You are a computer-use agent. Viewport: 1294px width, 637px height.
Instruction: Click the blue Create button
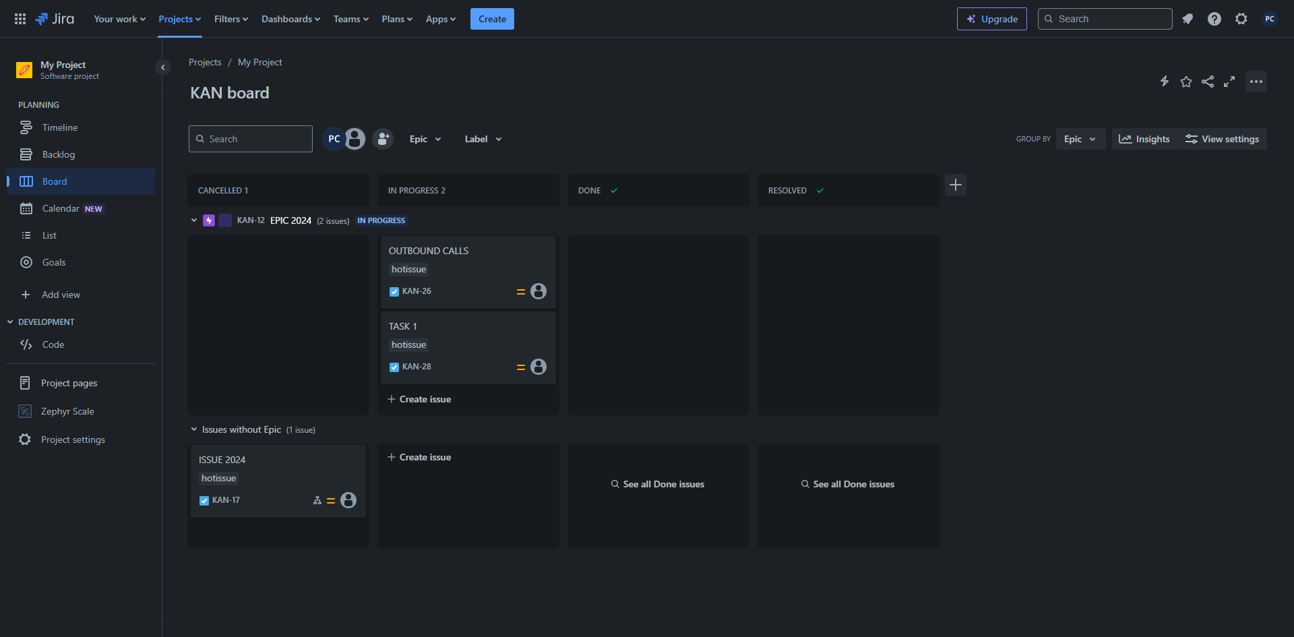492,19
